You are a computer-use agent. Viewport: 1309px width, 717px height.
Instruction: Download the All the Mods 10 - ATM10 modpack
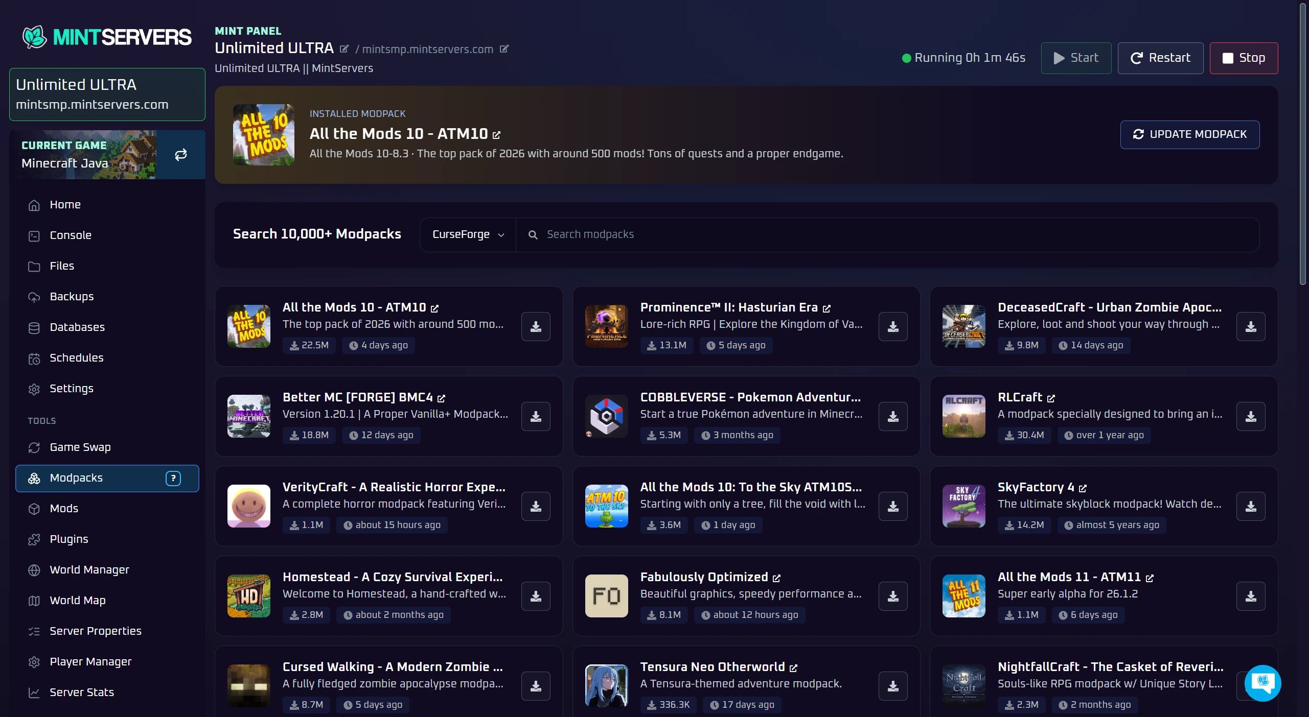tap(536, 326)
